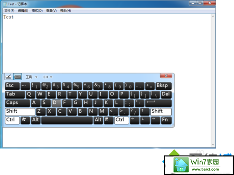Click the context menu key
The width and height of the screenshot is (234, 175).
click(x=109, y=120)
